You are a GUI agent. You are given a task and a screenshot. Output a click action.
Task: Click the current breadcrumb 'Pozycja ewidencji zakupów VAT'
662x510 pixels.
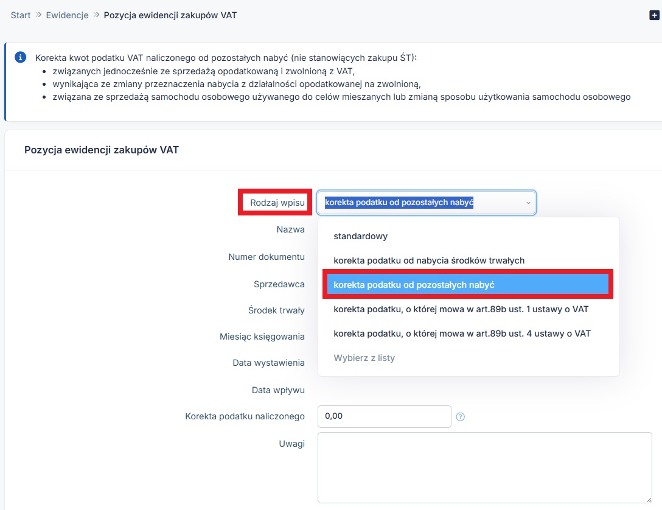(170, 15)
